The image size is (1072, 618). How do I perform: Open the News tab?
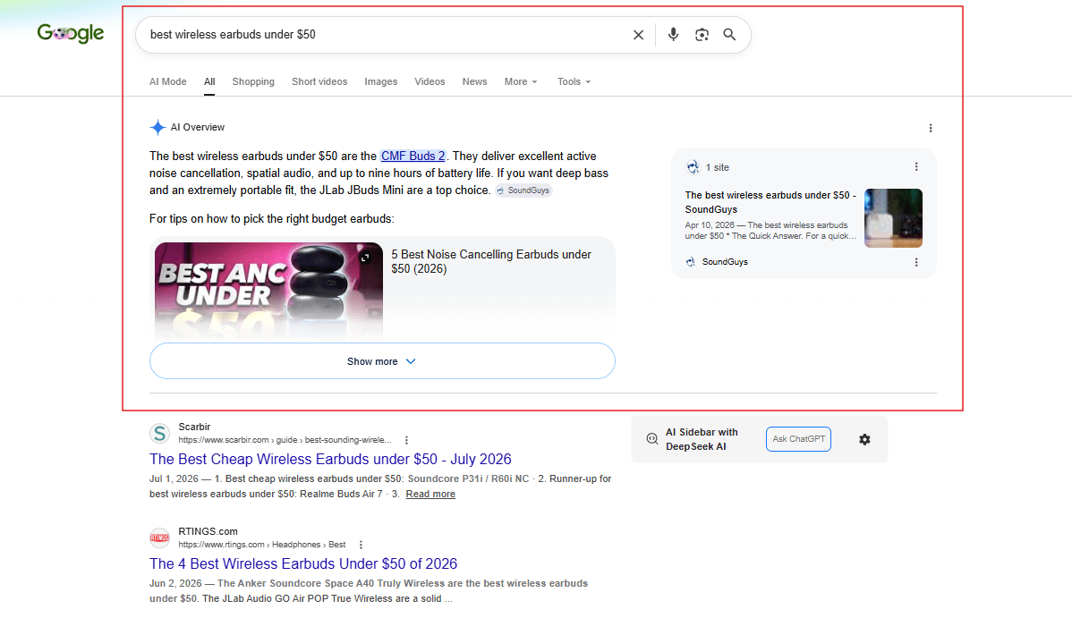click(474, 81)
